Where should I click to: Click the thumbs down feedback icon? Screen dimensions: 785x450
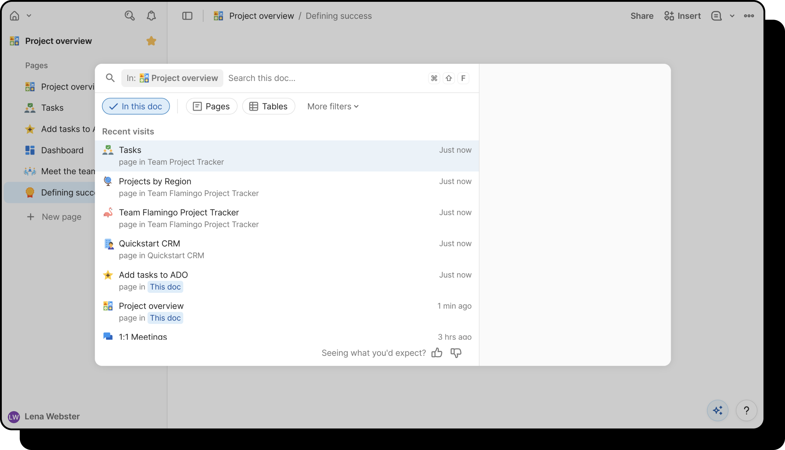pos(456,353)
